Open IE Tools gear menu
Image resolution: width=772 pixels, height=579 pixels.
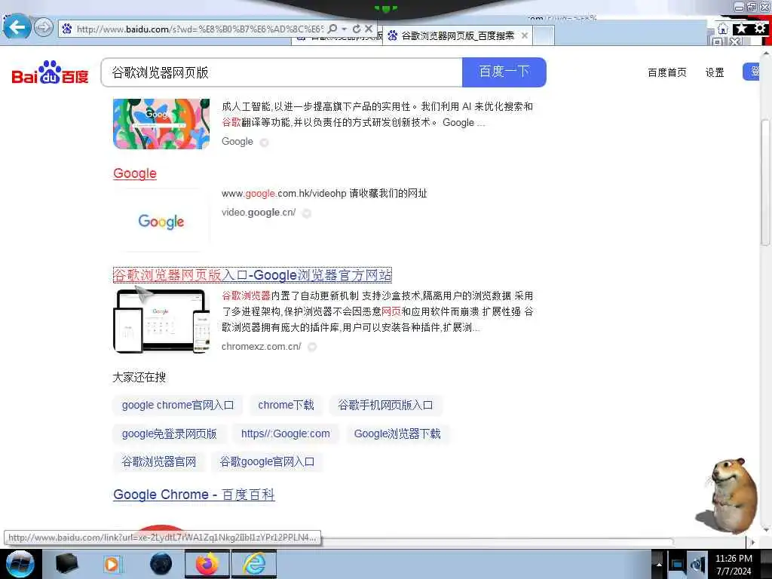[760, 29]
